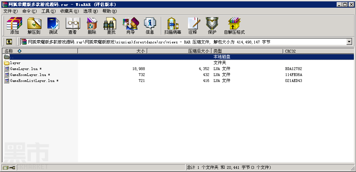This screenshot has height=172, width=356.
Task: Minimize the WinRAR window
Action: point(339,4)
